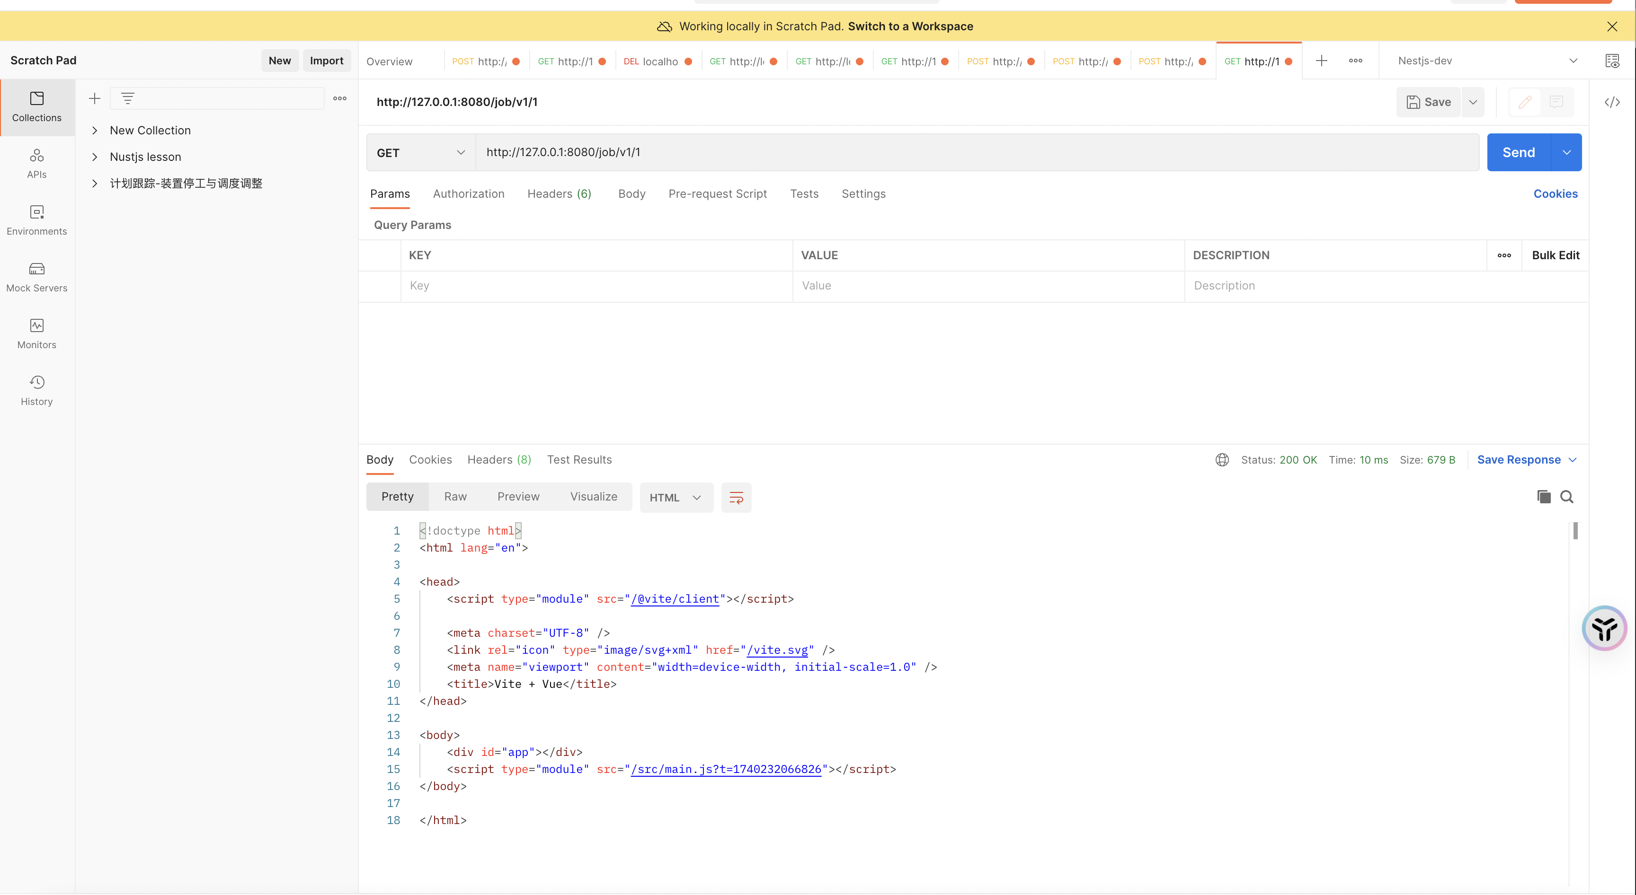Click the Import button
Viewport: 1636px width, 895px height.
(327, 61)
